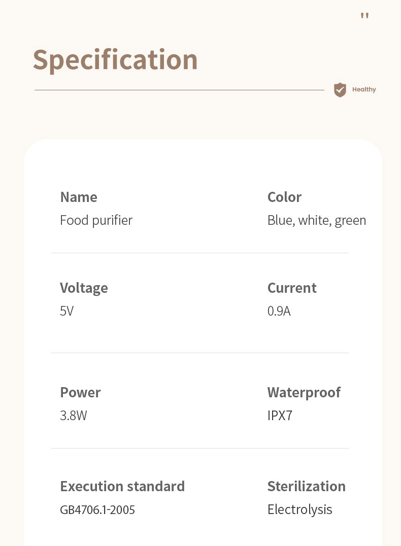Select the Healthy label text
401x546 pixels.
tap(364, 89)
